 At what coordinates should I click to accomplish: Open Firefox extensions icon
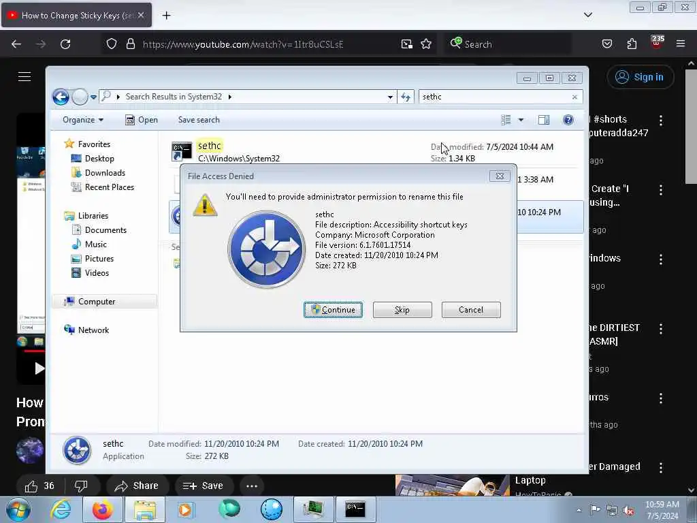tap(632, 44)
